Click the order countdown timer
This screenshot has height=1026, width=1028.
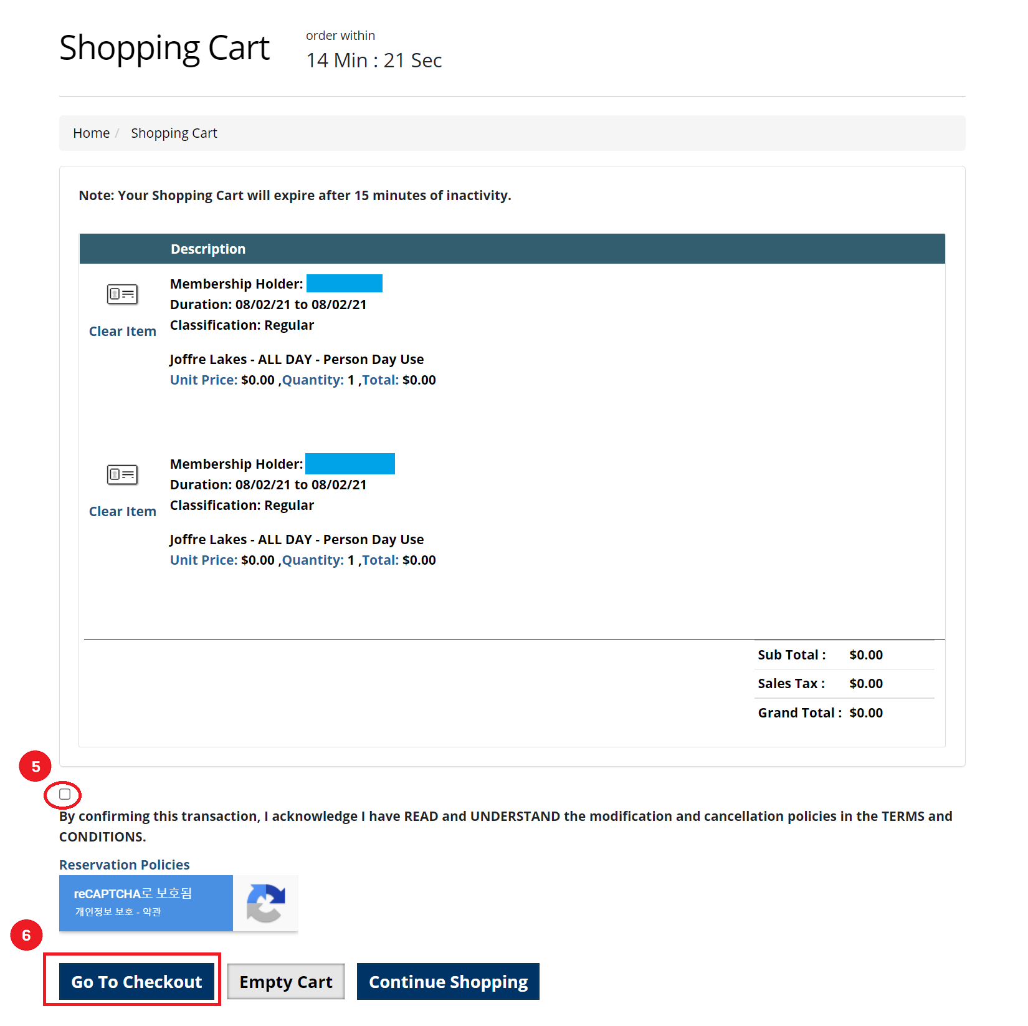pos(374,60)
